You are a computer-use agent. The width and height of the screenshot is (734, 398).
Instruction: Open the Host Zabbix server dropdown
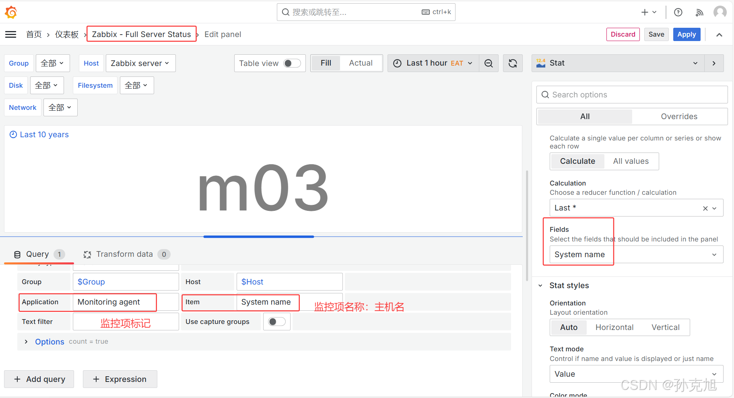click(x=140, y=63)
